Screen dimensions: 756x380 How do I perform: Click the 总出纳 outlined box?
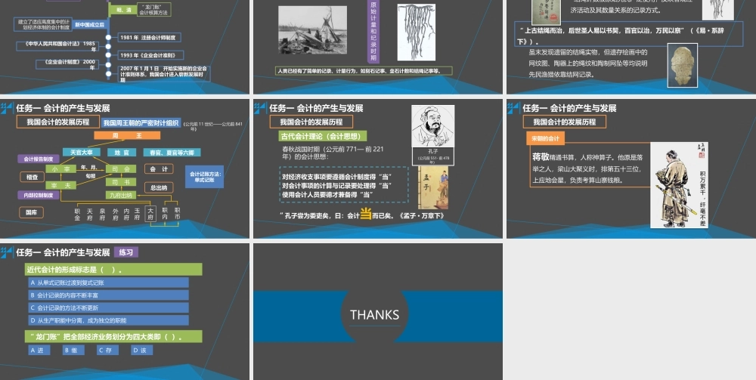pyautogui.click(x=159, y=187)
